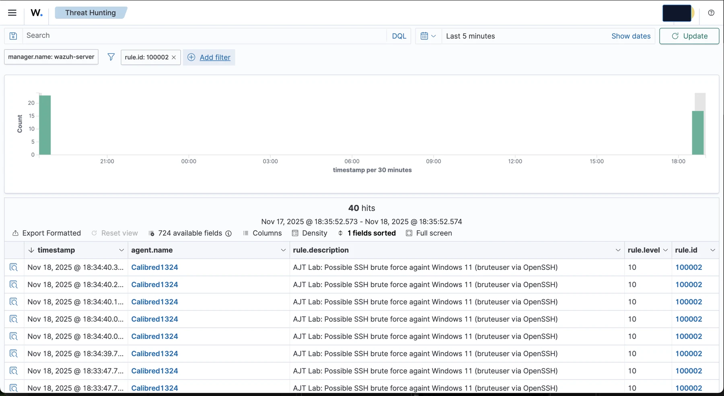Open the Threat Hunting breadcrumb tab
The height and width of the screenshot is (396, 724).
[90, 13]
